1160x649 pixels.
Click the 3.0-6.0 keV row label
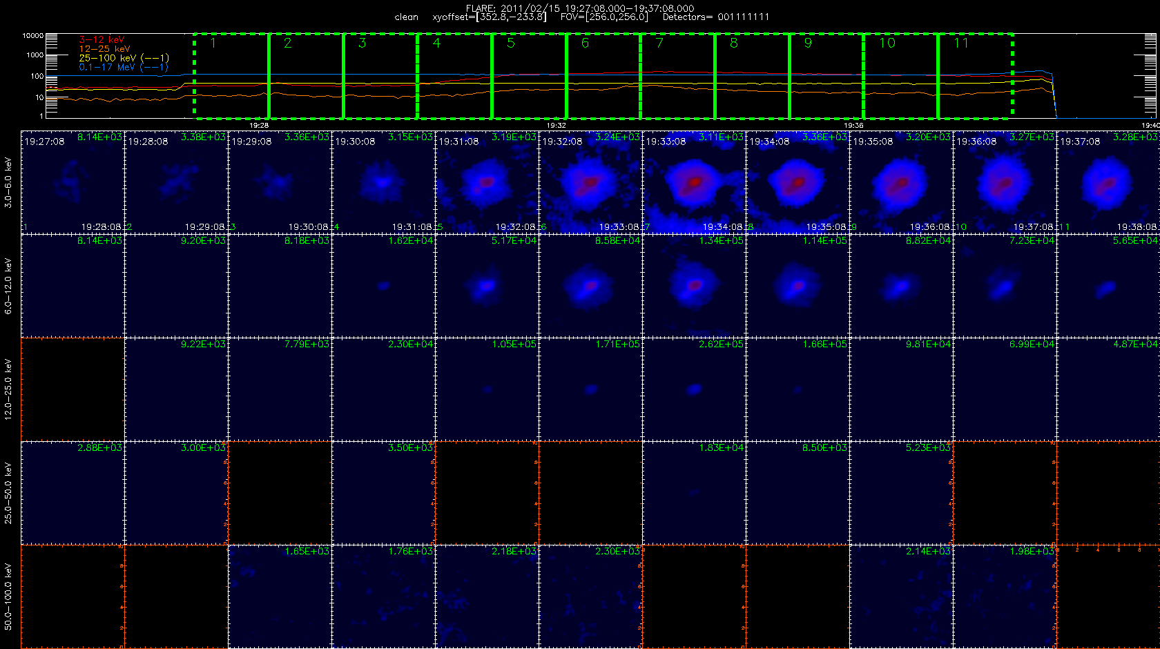tap(8, 182)
